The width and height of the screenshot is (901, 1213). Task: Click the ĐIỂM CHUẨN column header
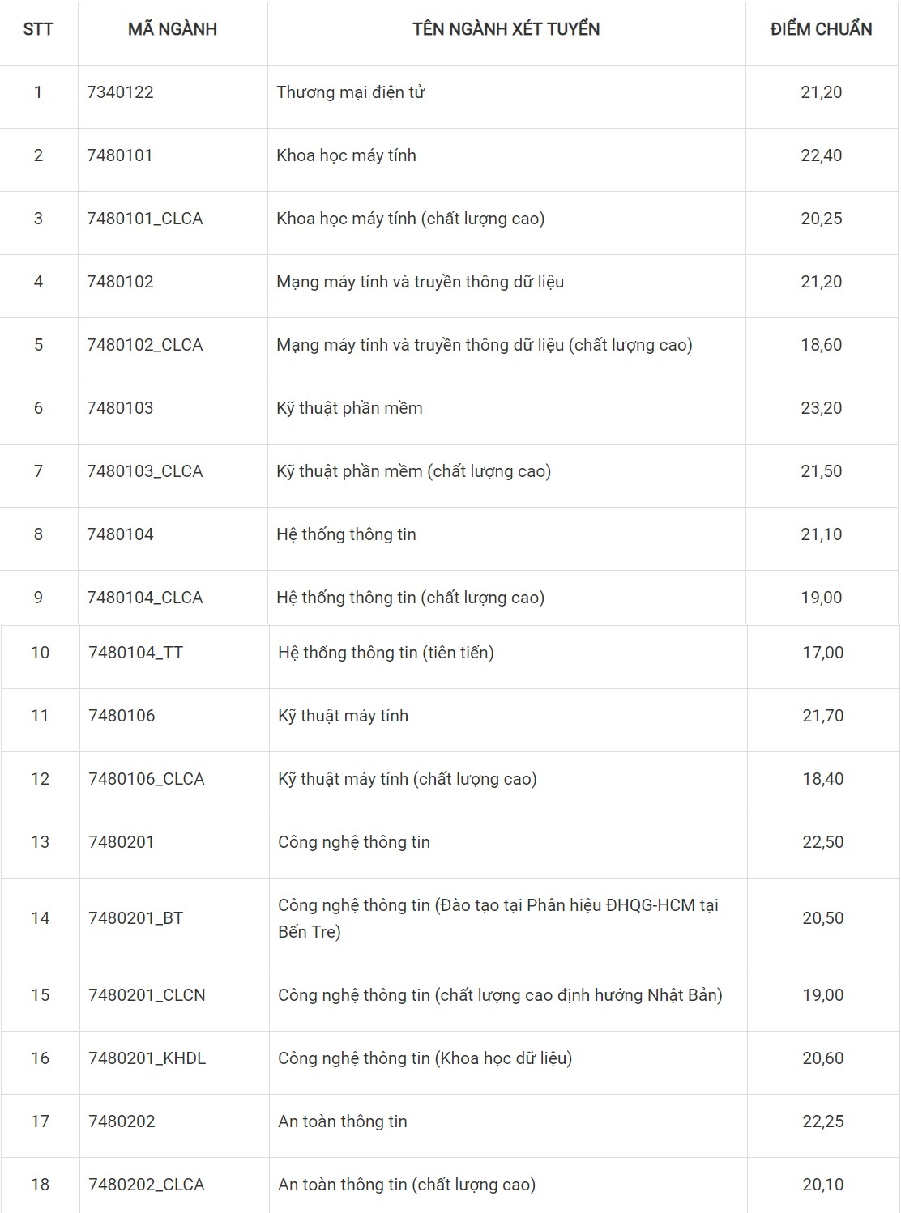(821, 29)
